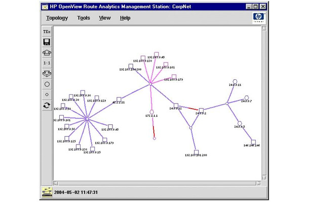Click the HP logo in menu bar
Image resolution: width=309 pixels, height=202 pixels.
tap(258, 18)
